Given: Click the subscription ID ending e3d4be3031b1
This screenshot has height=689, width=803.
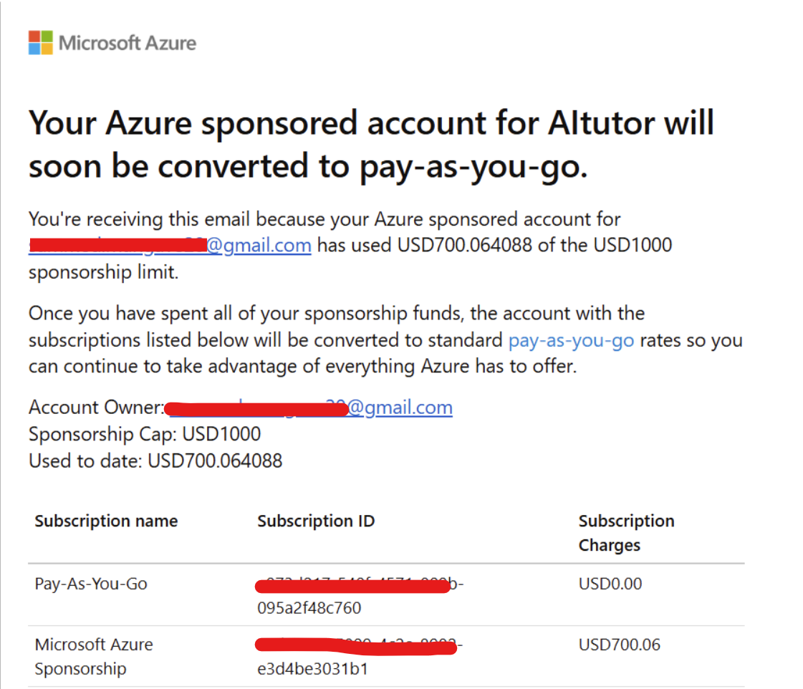Looking at the screenshot, I should click(x=312, y=668).
